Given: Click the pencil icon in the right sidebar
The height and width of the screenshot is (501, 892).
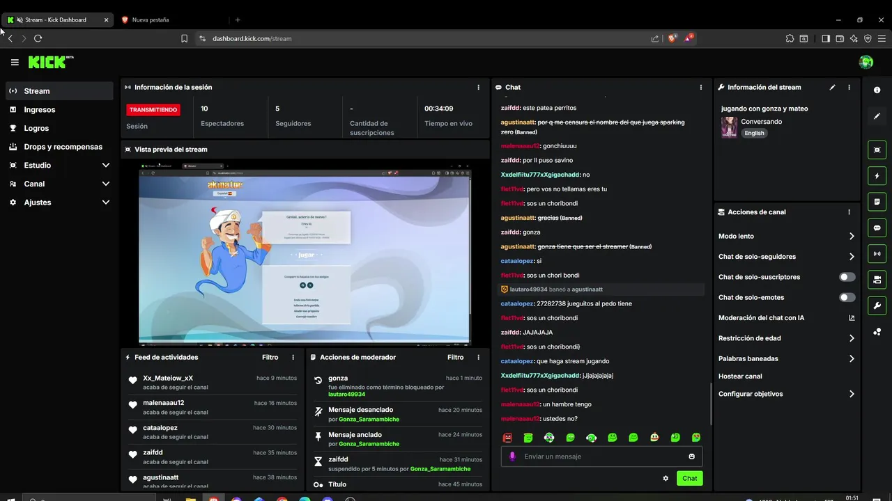Looking at the screenshot, I should (x=877, y=116).
